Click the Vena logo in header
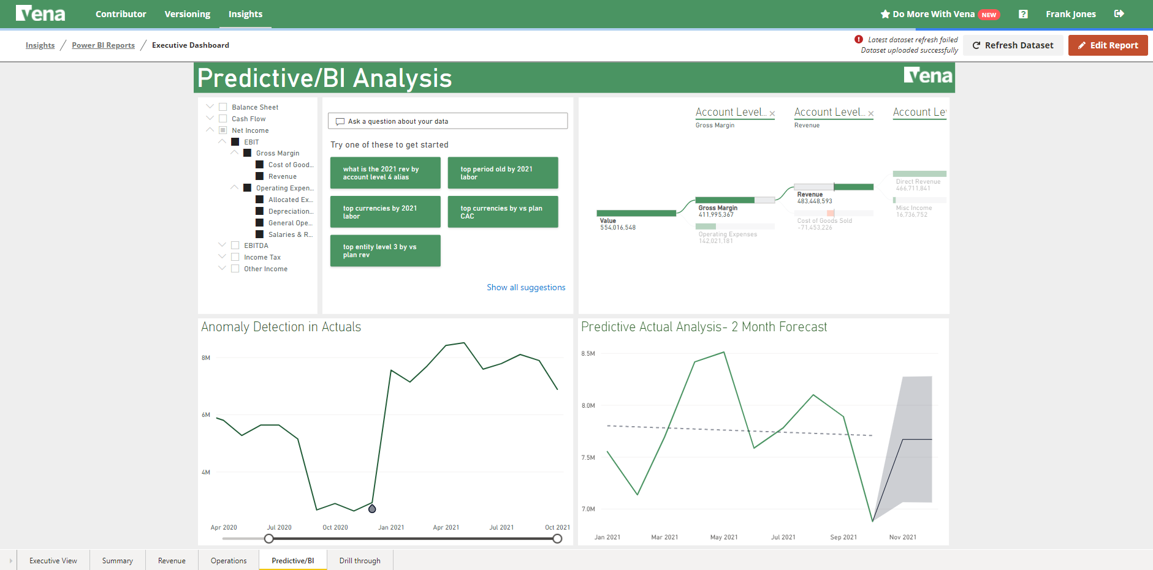Screen dimensions: 1153x570 (40, 13)
